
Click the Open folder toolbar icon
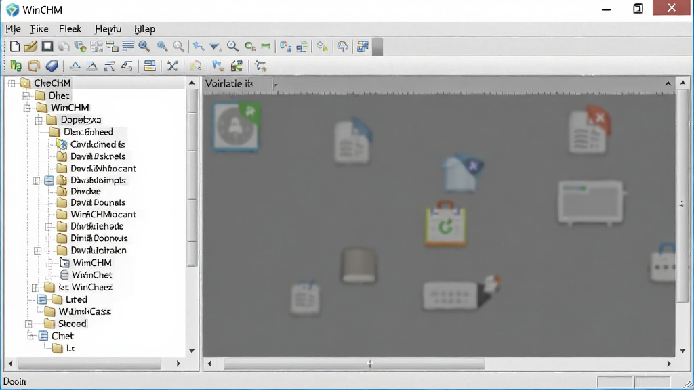[30, 47]
